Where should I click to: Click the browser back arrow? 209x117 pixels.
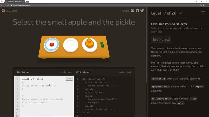(2, 5)
